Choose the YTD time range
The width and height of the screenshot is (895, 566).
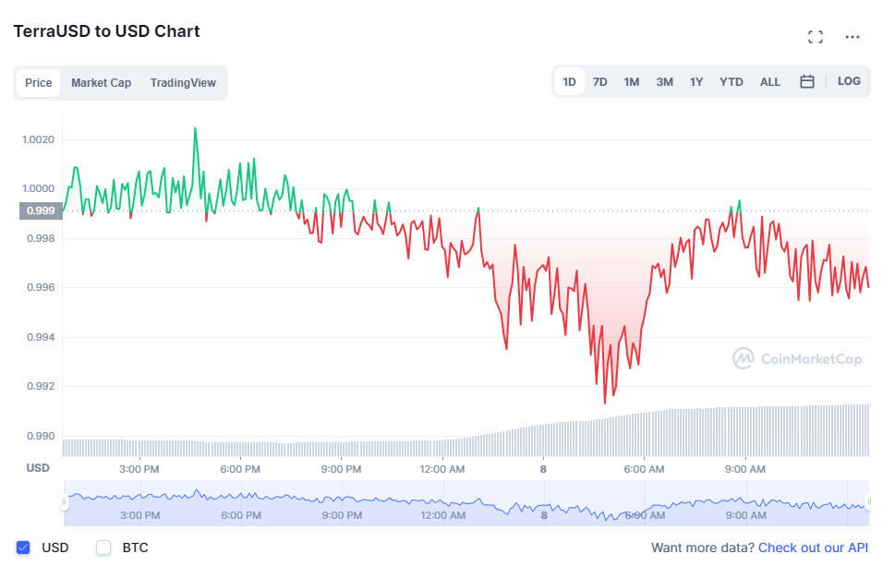coord(732,81)
